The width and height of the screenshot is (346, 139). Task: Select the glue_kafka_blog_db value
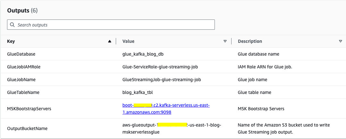click(x=143, y=54)
